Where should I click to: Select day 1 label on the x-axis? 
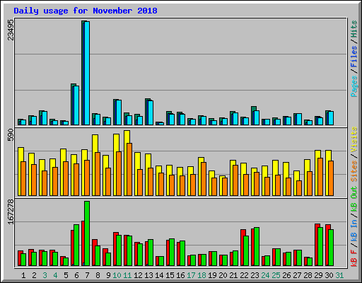point(23,275)
